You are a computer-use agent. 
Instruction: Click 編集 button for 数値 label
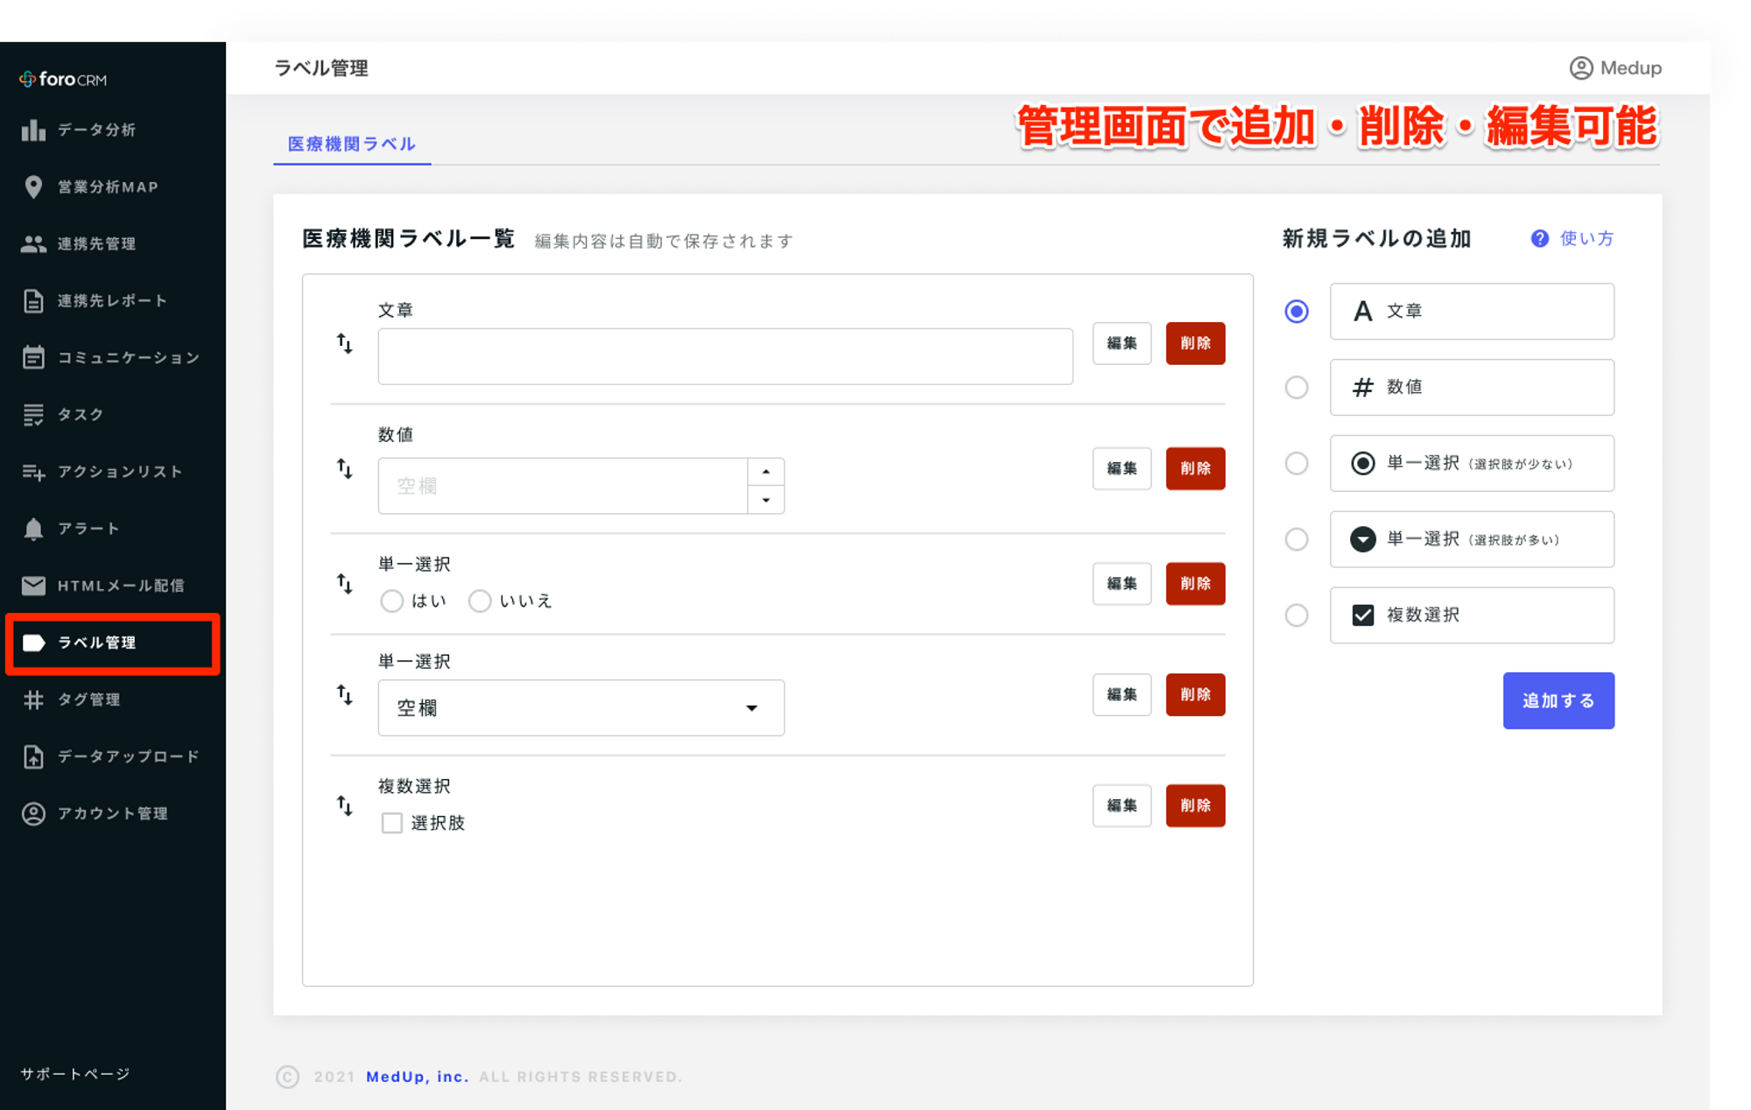point(1122,468)
